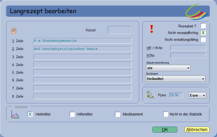Image resolution: width=217 pixels, height=137 pixels.
Task: Click into the Kürzel input field
Action: click(x=119, y=30)
